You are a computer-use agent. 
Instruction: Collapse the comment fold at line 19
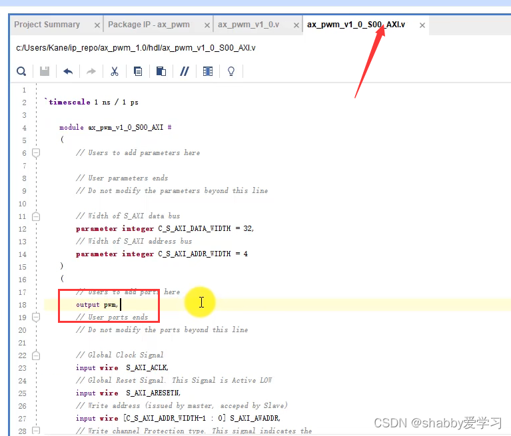(x=36, y=317)
